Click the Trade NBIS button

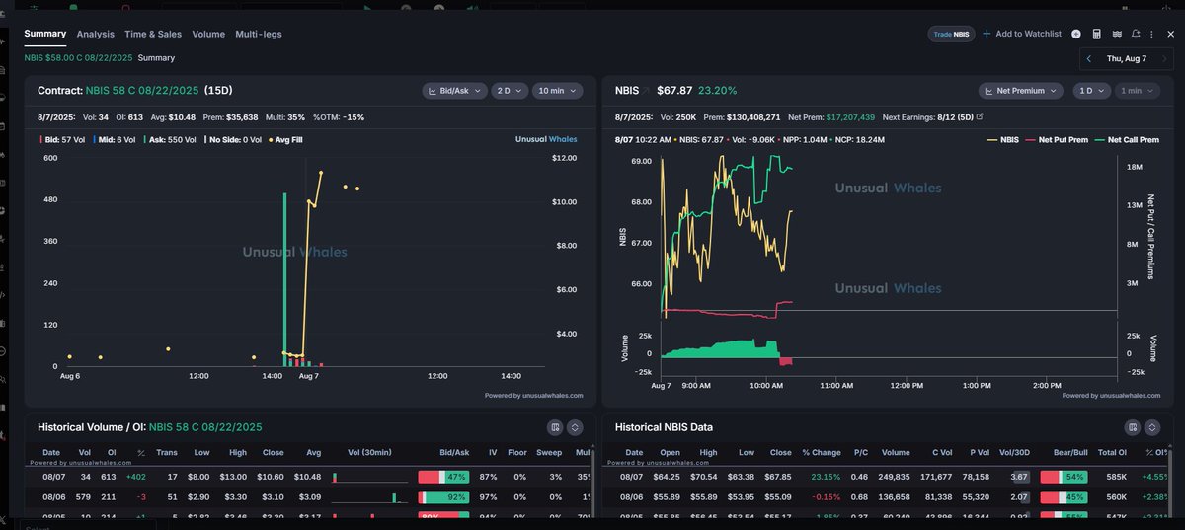950,34
